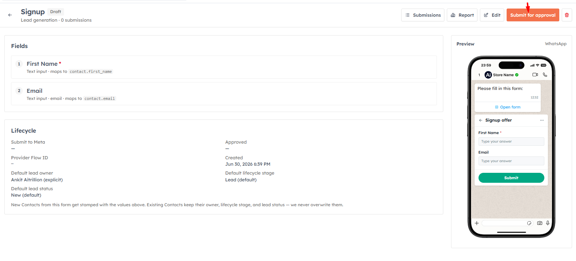Click Lead (default) lifecycle stage value

click(x=241, y=180)
